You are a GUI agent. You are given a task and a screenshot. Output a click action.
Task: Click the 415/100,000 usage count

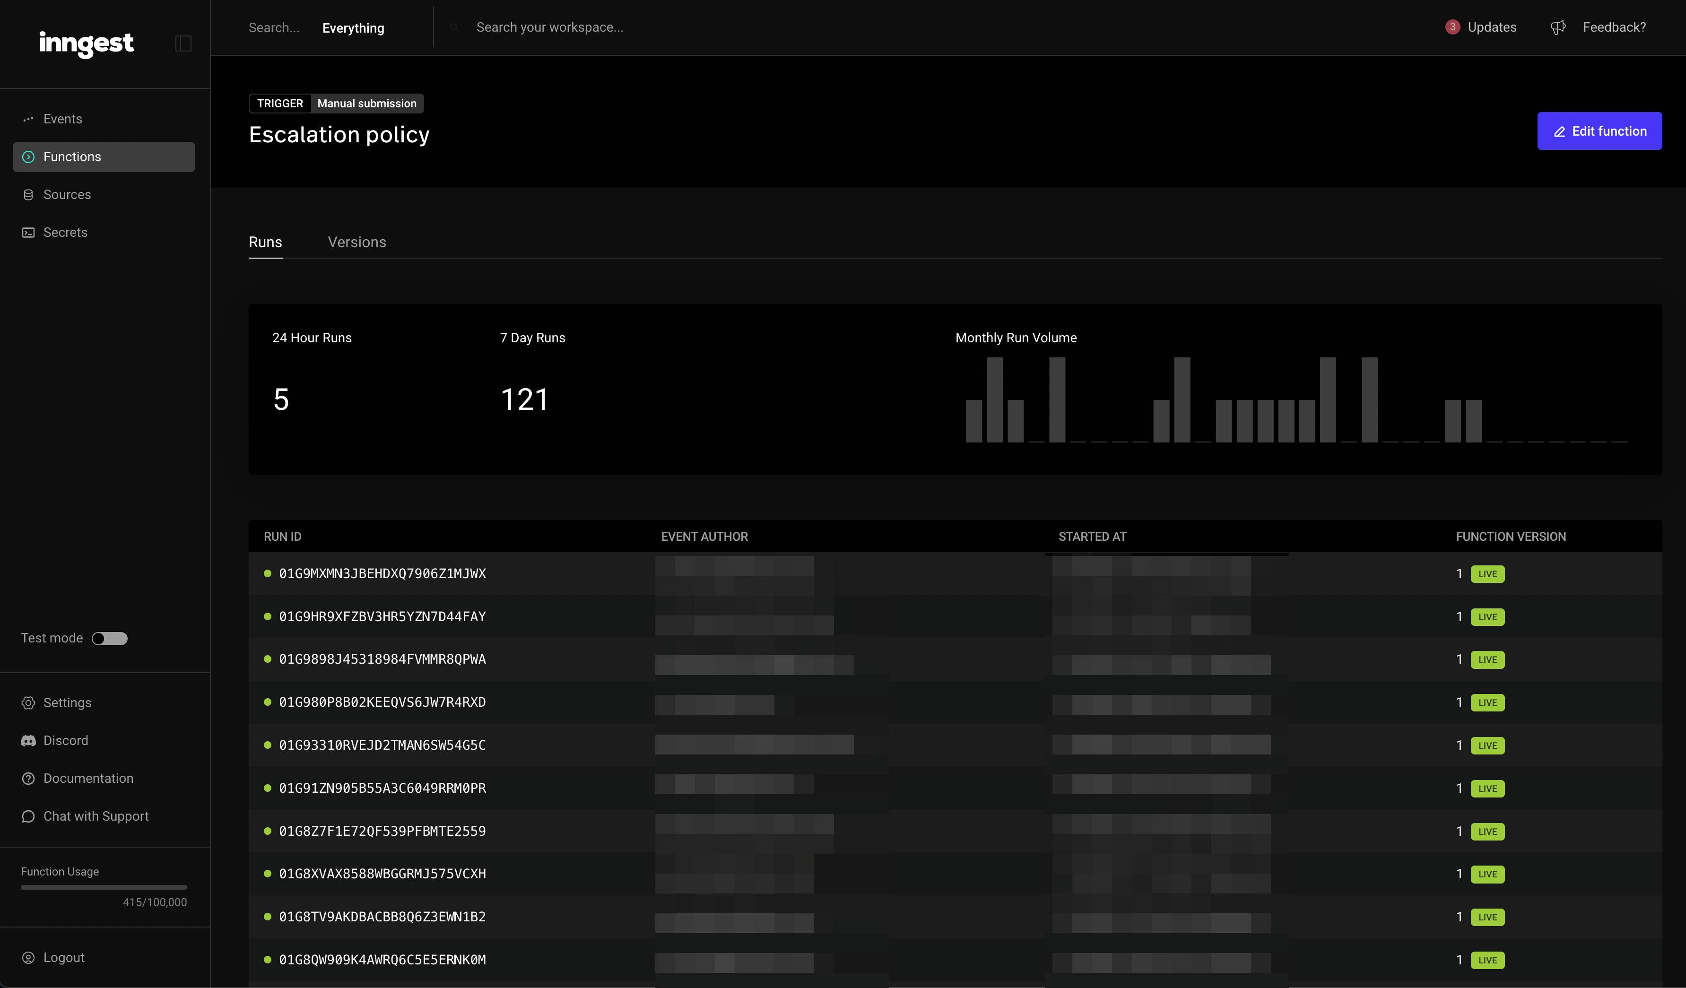155,902
